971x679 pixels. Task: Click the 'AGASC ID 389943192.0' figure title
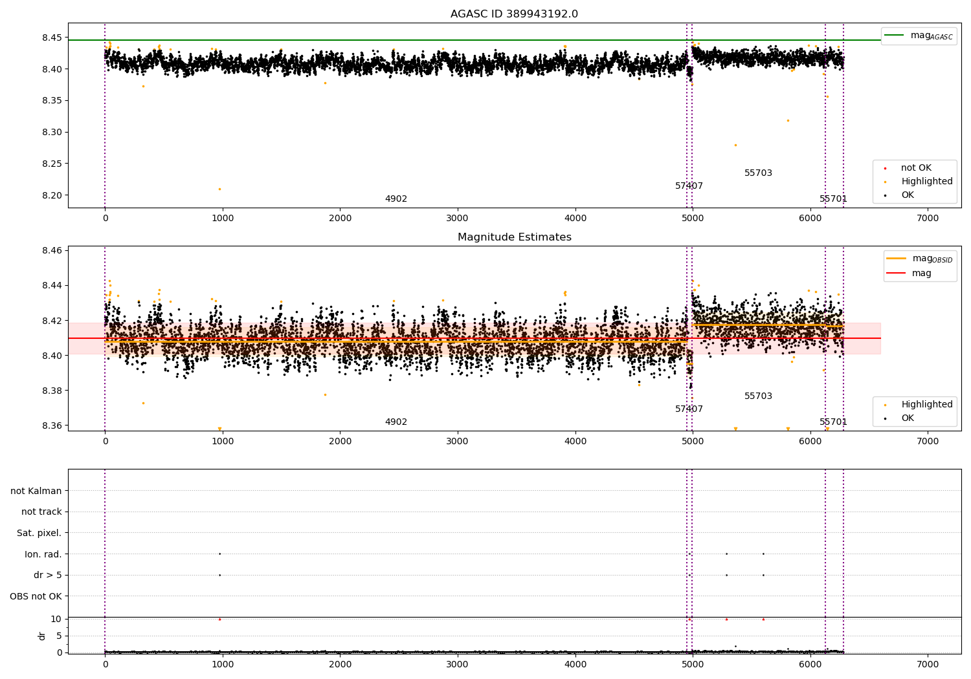tap(514, 14)
